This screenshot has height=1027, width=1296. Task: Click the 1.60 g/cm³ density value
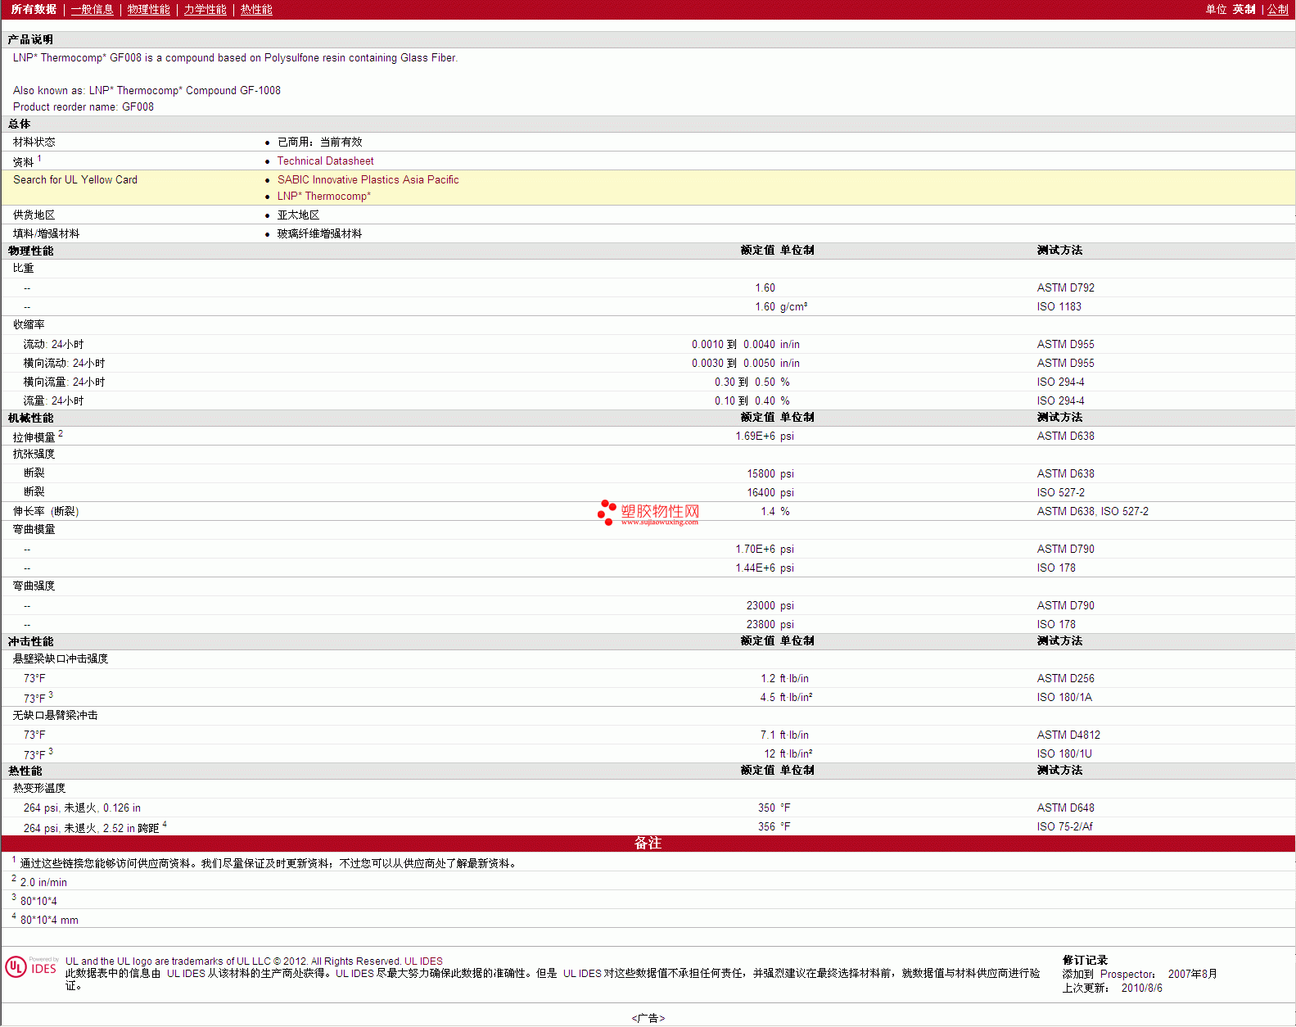click(x=780, y=307)
